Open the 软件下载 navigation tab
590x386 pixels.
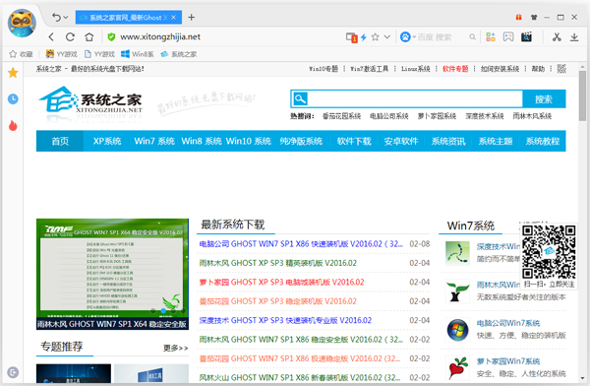354,141
